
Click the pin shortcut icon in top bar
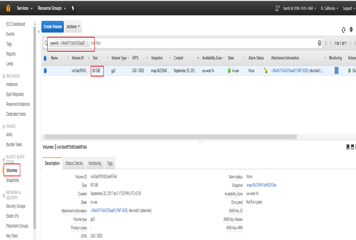pos(73,8)
